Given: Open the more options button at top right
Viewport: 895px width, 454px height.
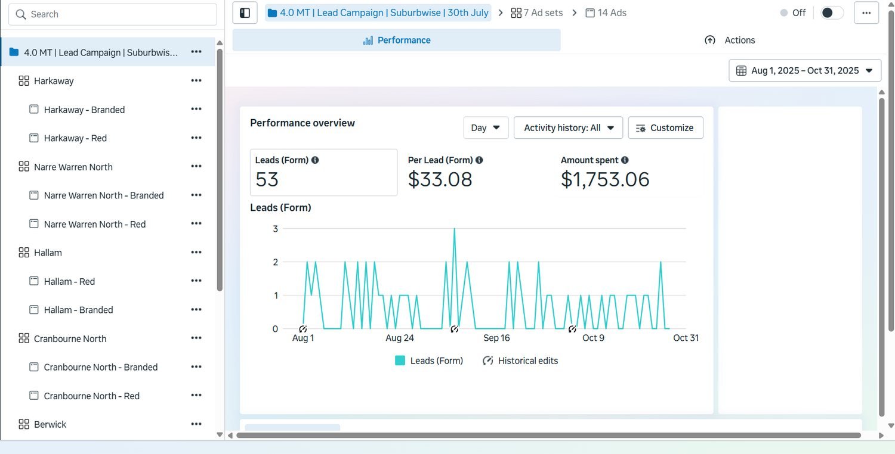Looking at the screenshot, I should coord(866,13).
